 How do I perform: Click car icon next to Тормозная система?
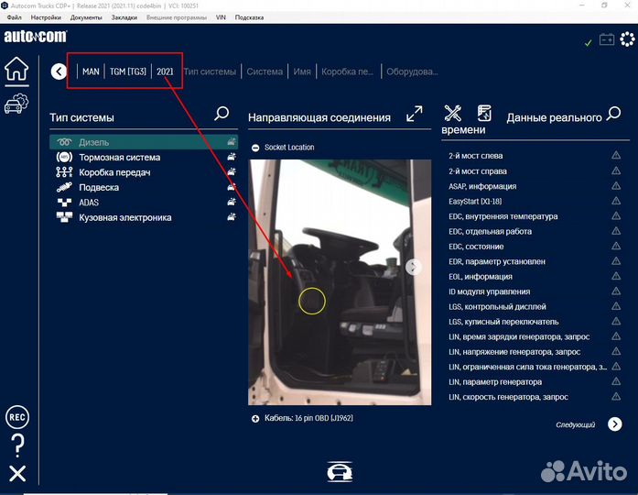coord(231,157)
